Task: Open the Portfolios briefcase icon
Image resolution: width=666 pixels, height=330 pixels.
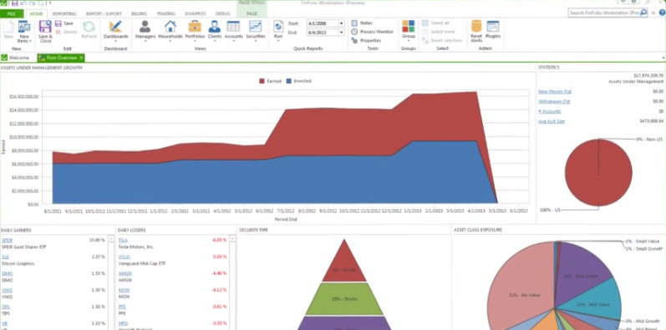Action: pyautogui.click(x=195, y=27)
